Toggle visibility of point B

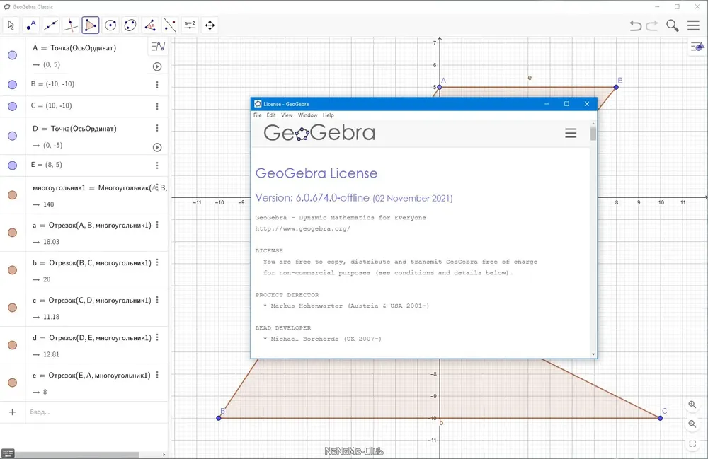pos(12,84)
